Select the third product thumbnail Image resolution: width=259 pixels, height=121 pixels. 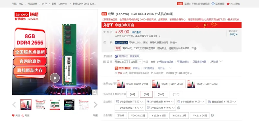click(55, 104)
